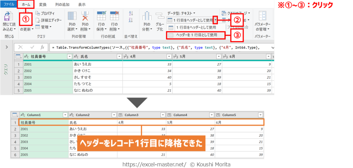The height and width of the screenshot is (168, 353).
Task: Open the 列の追加 (Add Column) tab
Action: pyautogui.click(x=62, y=5)
